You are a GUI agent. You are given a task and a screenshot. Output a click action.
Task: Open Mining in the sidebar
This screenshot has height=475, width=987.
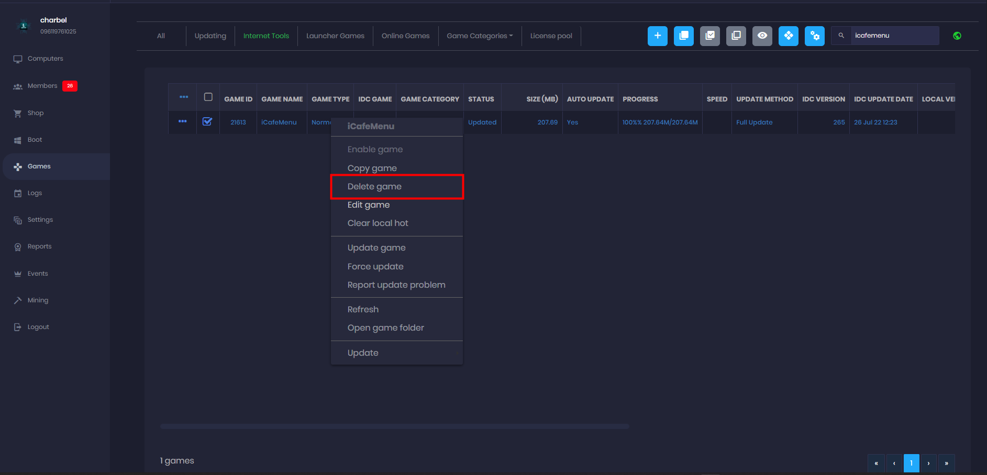38,300
